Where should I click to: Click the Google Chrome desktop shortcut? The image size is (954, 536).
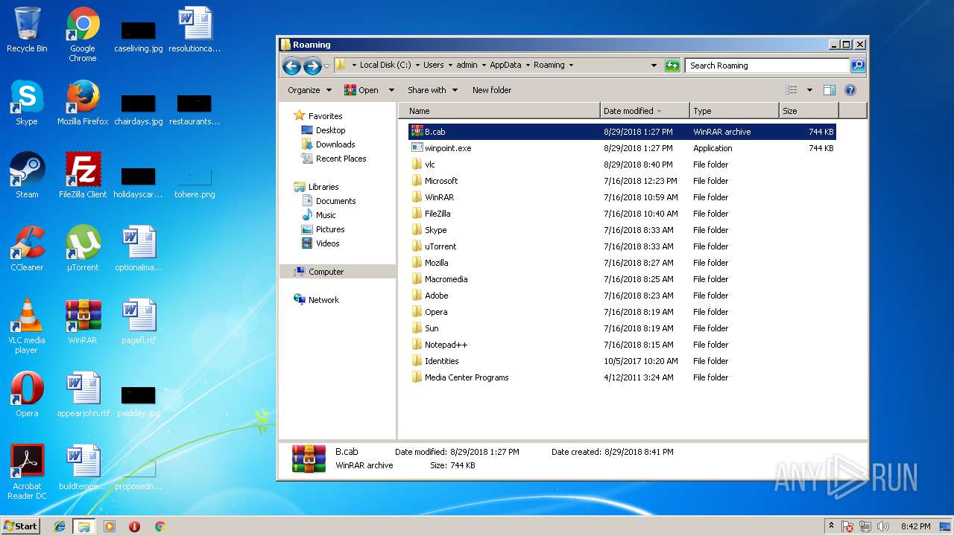[x=83, y=34]
